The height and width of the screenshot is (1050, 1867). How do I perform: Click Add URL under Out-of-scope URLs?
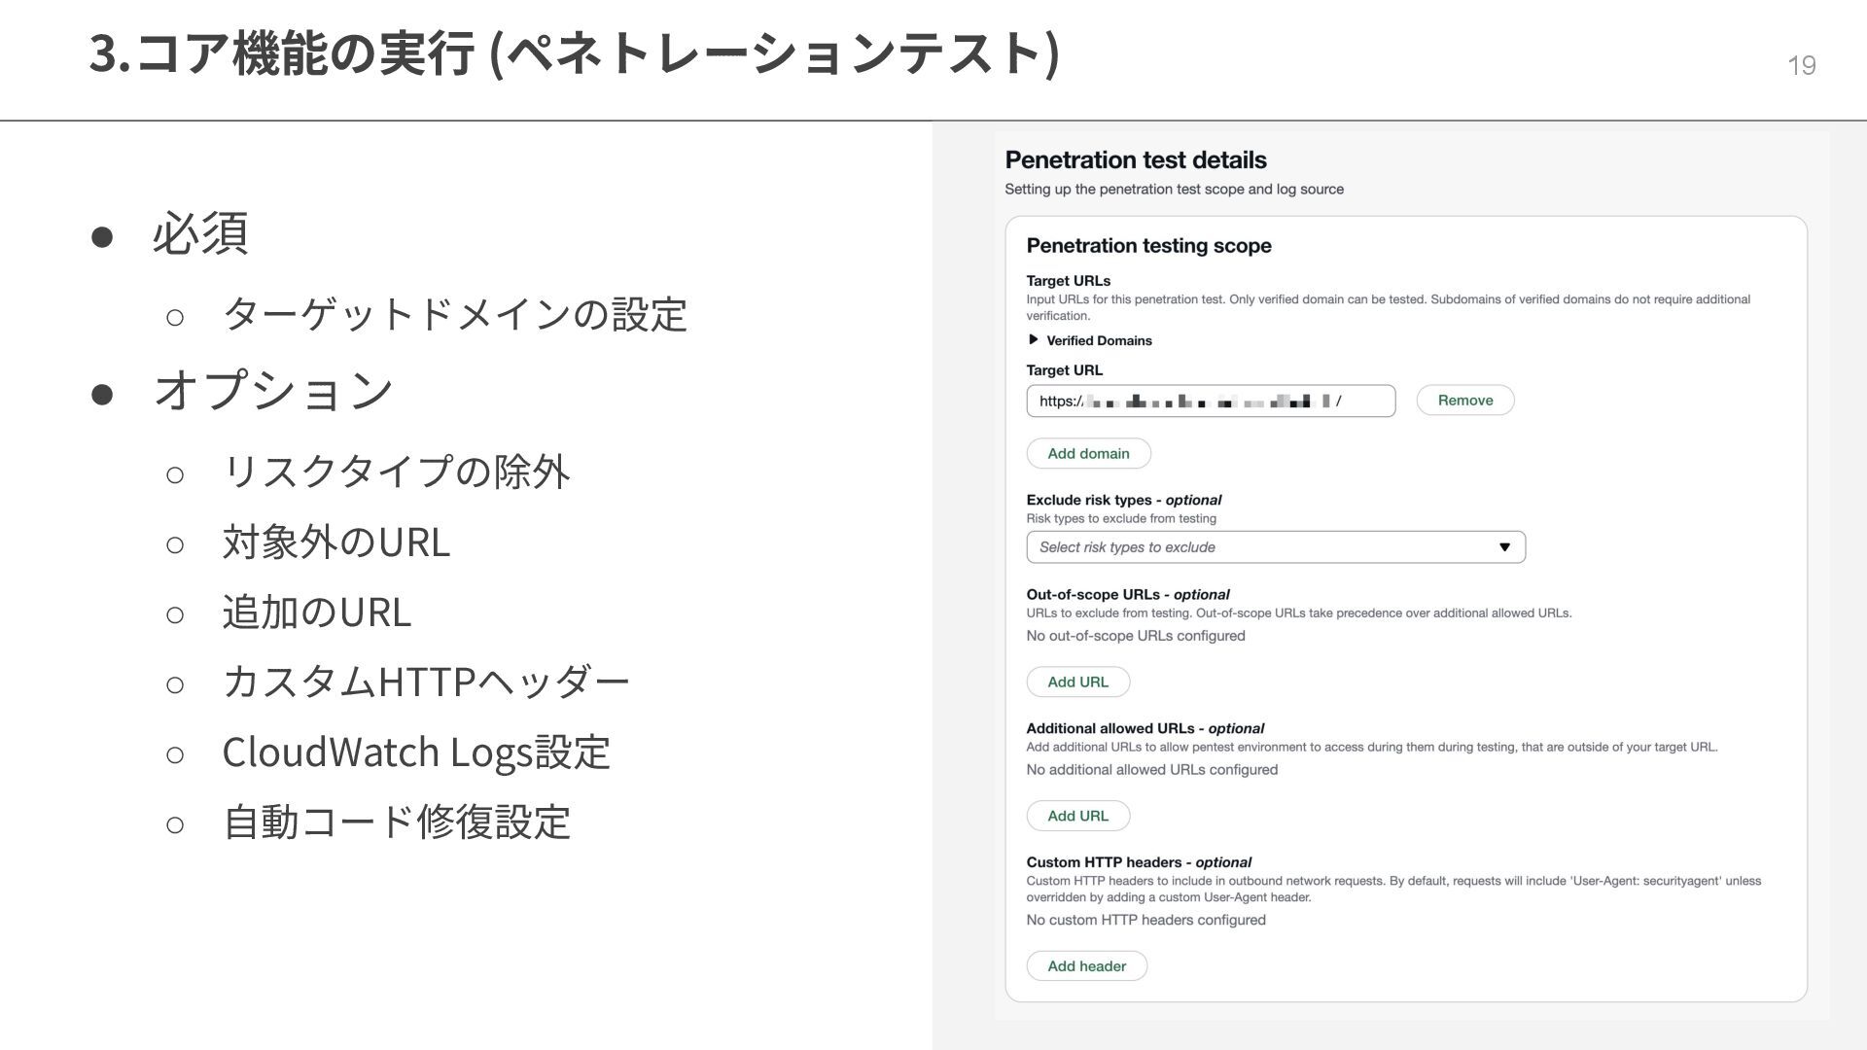1077,682
